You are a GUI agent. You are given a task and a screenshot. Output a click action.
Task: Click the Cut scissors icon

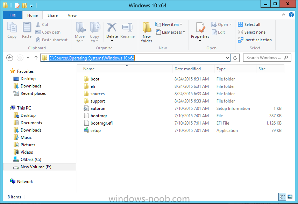(x=38, y=24)
